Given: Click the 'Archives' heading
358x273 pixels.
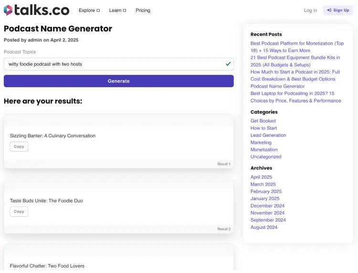Looking at the screenshot, I should (x=261, y=168).
